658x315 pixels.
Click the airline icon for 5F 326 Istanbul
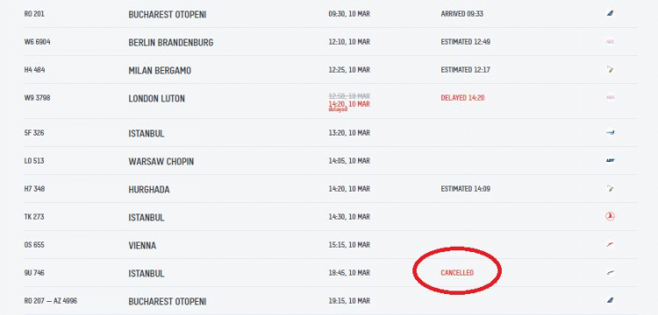[610, 133]
